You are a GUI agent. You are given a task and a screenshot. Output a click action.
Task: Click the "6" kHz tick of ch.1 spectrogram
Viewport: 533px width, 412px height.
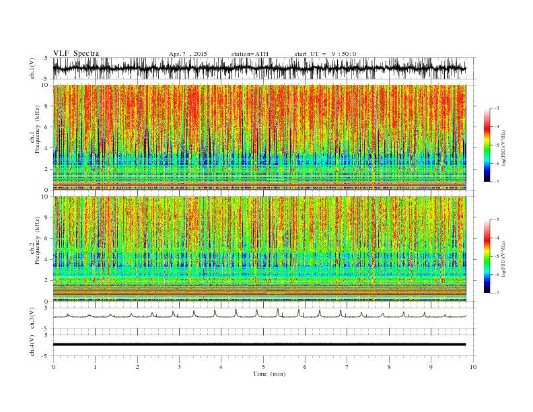pyautogui.click(x=46, y=127)
